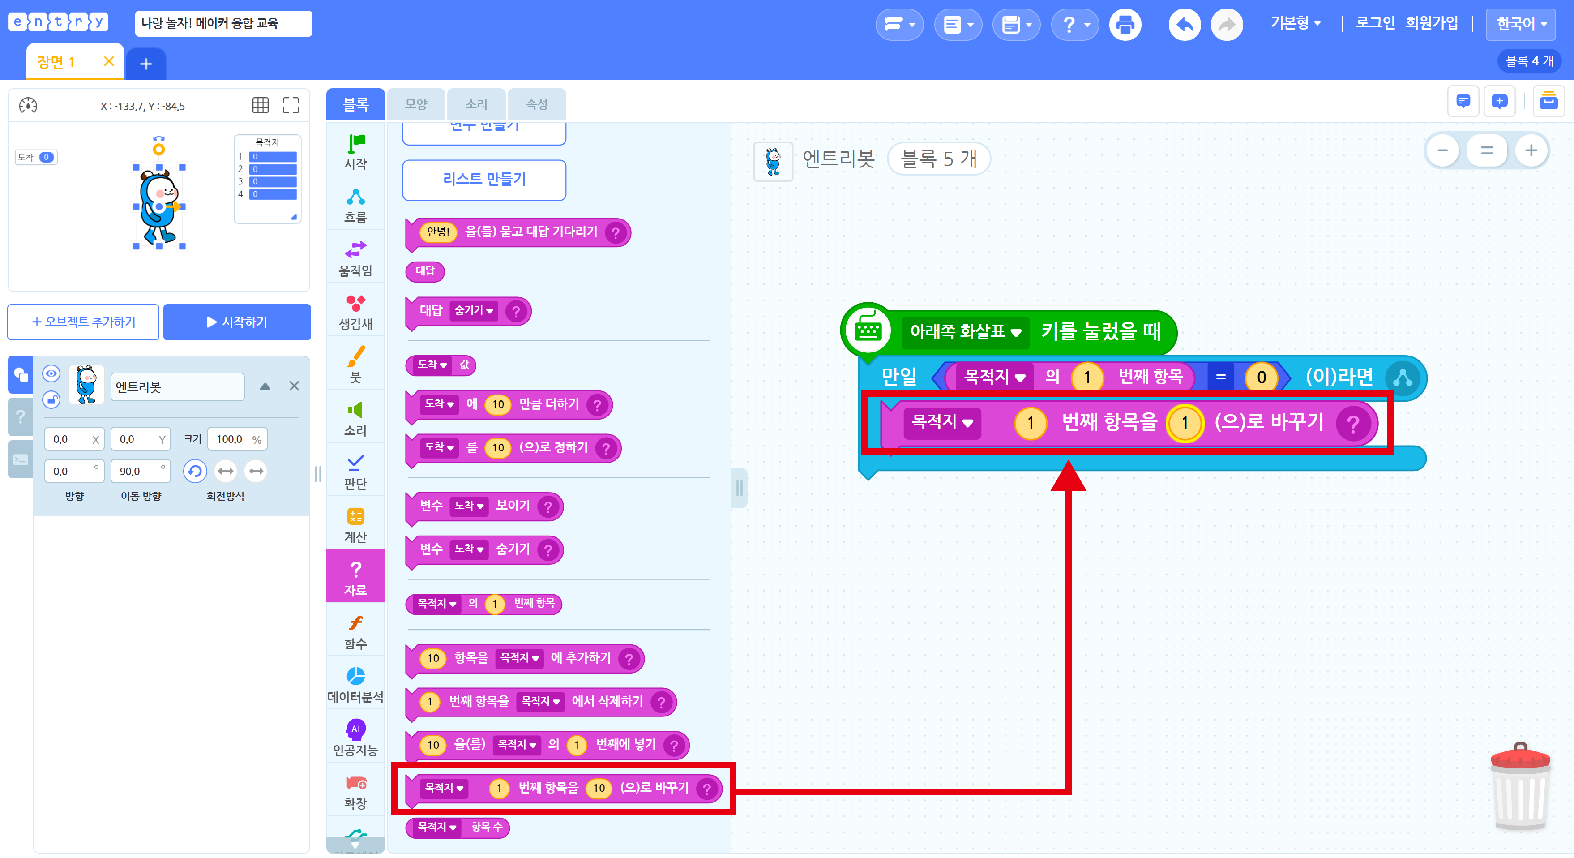Open the stage speed control icon
The image size is (1574, 858).
coord(28,105)
